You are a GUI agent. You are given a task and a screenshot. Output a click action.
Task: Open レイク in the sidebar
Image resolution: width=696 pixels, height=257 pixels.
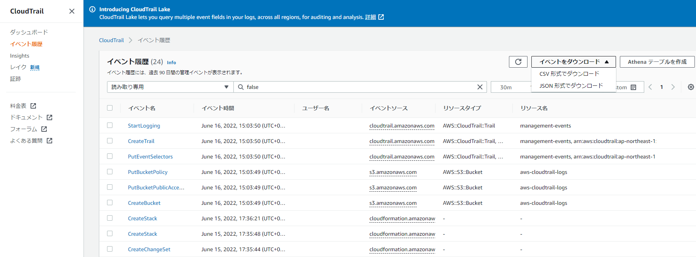(x=18, y=67)
